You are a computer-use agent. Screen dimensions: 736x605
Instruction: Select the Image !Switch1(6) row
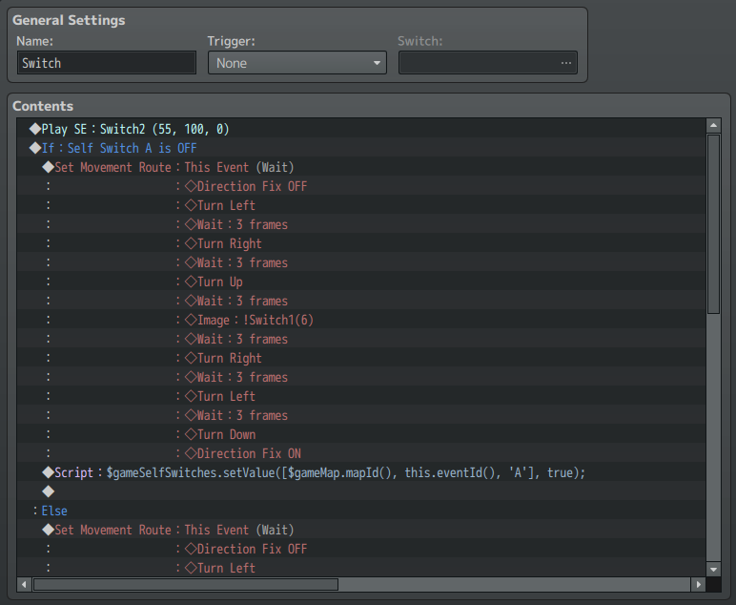(361, 320)
